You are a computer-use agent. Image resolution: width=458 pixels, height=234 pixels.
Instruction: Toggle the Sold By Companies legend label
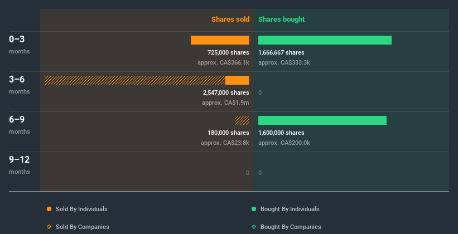coord(83,227)
